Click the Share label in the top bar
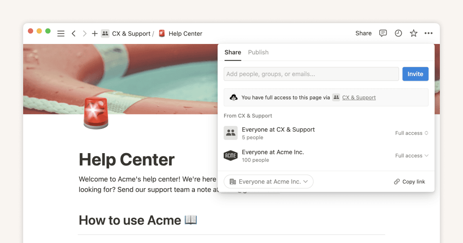Screen dimensions: 463x243 [x=363, y=33]
